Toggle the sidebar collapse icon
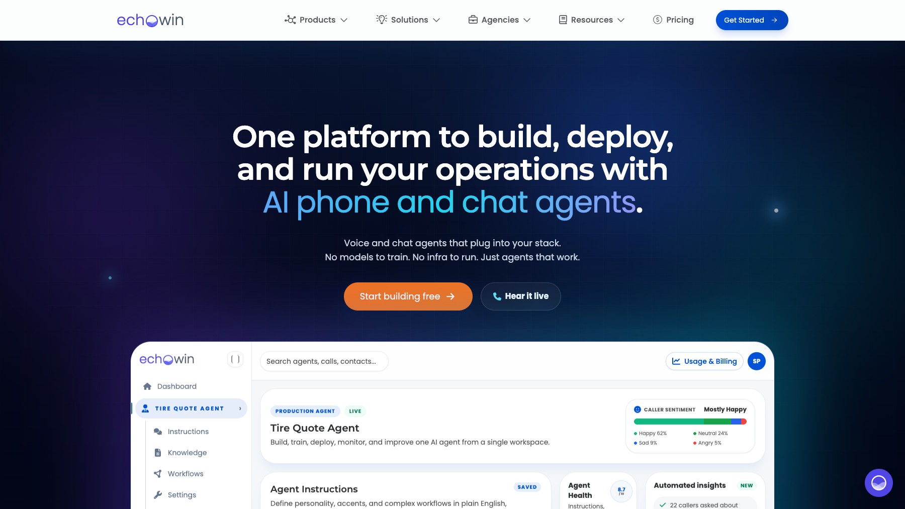The height and width of the screenshot is (509, 905). point(235,359)
